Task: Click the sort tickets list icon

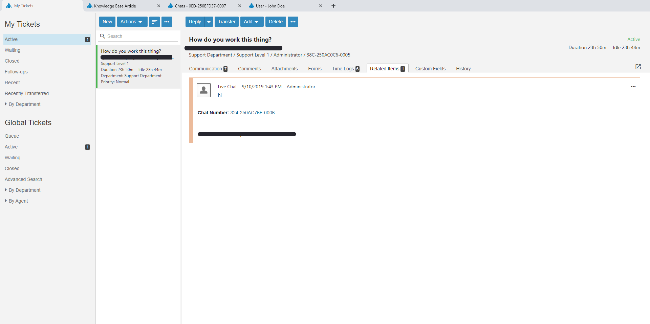Action: click(x=154, y=22)
